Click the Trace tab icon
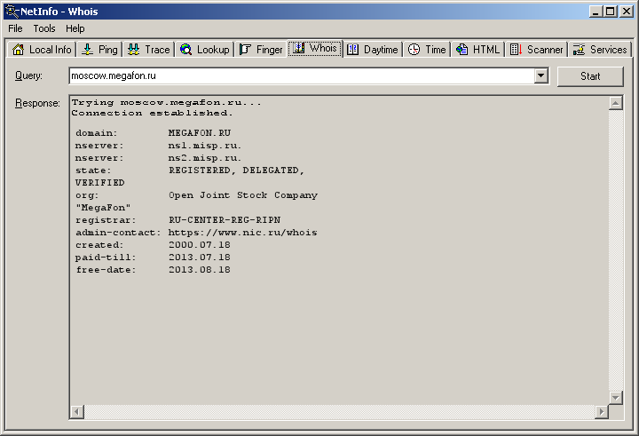The height and width of the screenshot is (436, 639). click(x=133, y=50)
